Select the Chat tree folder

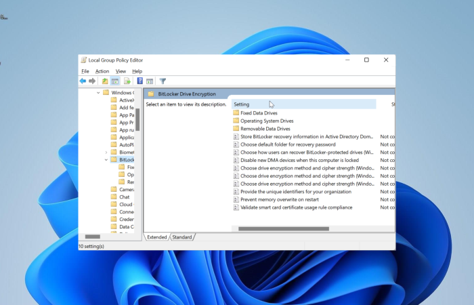point(121,197)
